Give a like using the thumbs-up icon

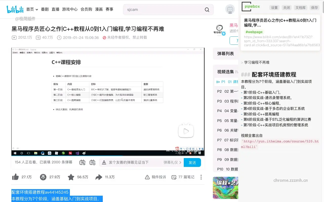coord(15,177)
